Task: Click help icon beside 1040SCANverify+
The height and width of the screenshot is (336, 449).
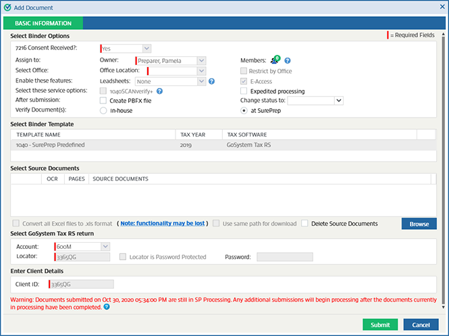Action: pos(159,91)
